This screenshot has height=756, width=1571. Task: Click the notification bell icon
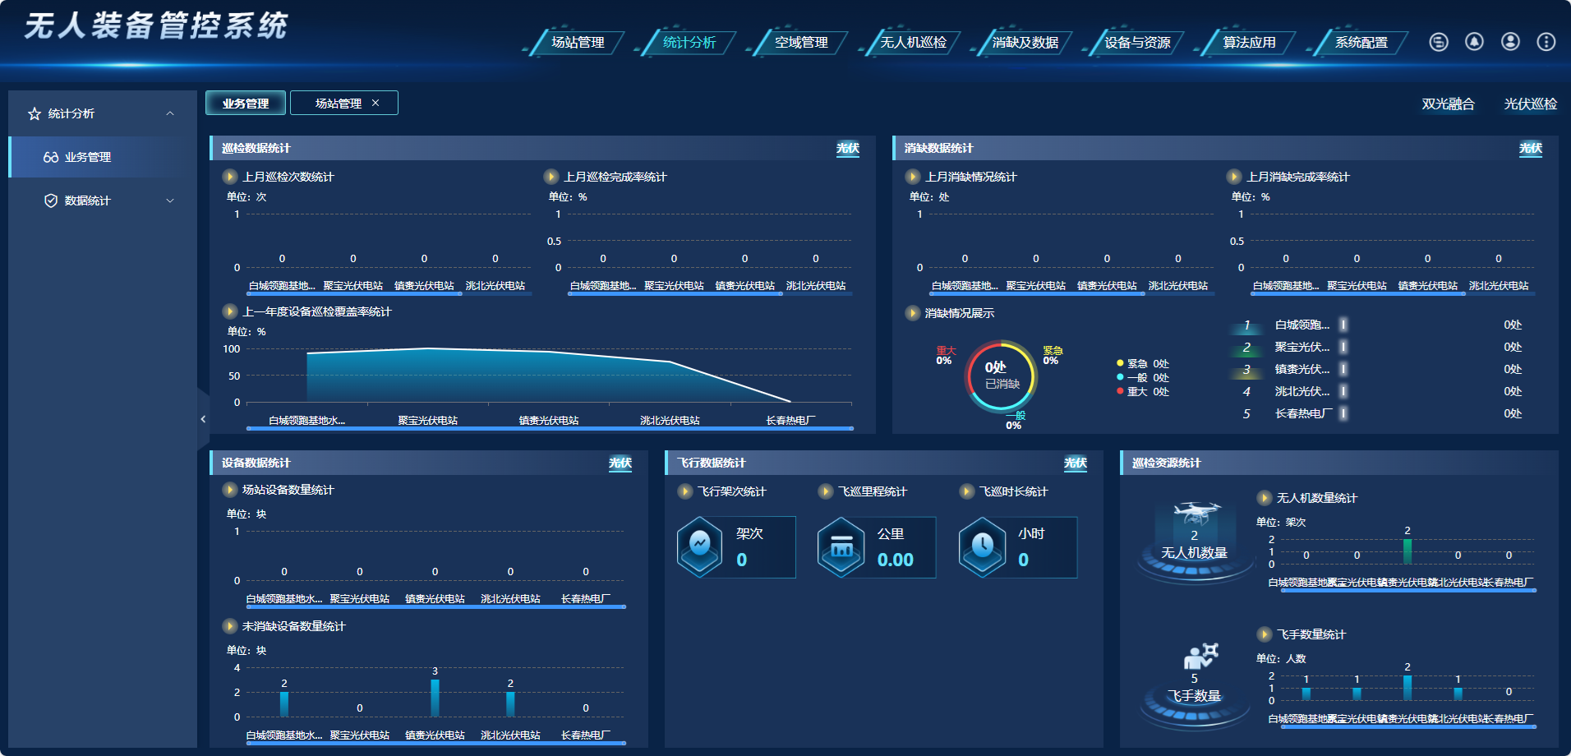1474,42
